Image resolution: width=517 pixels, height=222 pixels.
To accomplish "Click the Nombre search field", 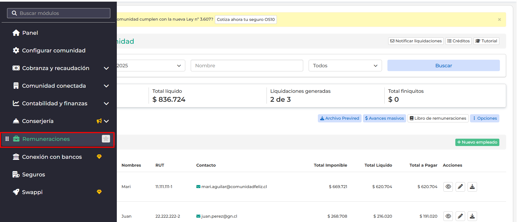I will coord(247,66).
